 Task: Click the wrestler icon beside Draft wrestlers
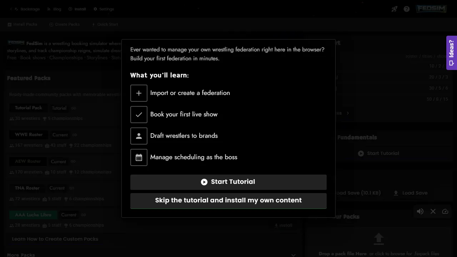(139, 136)
